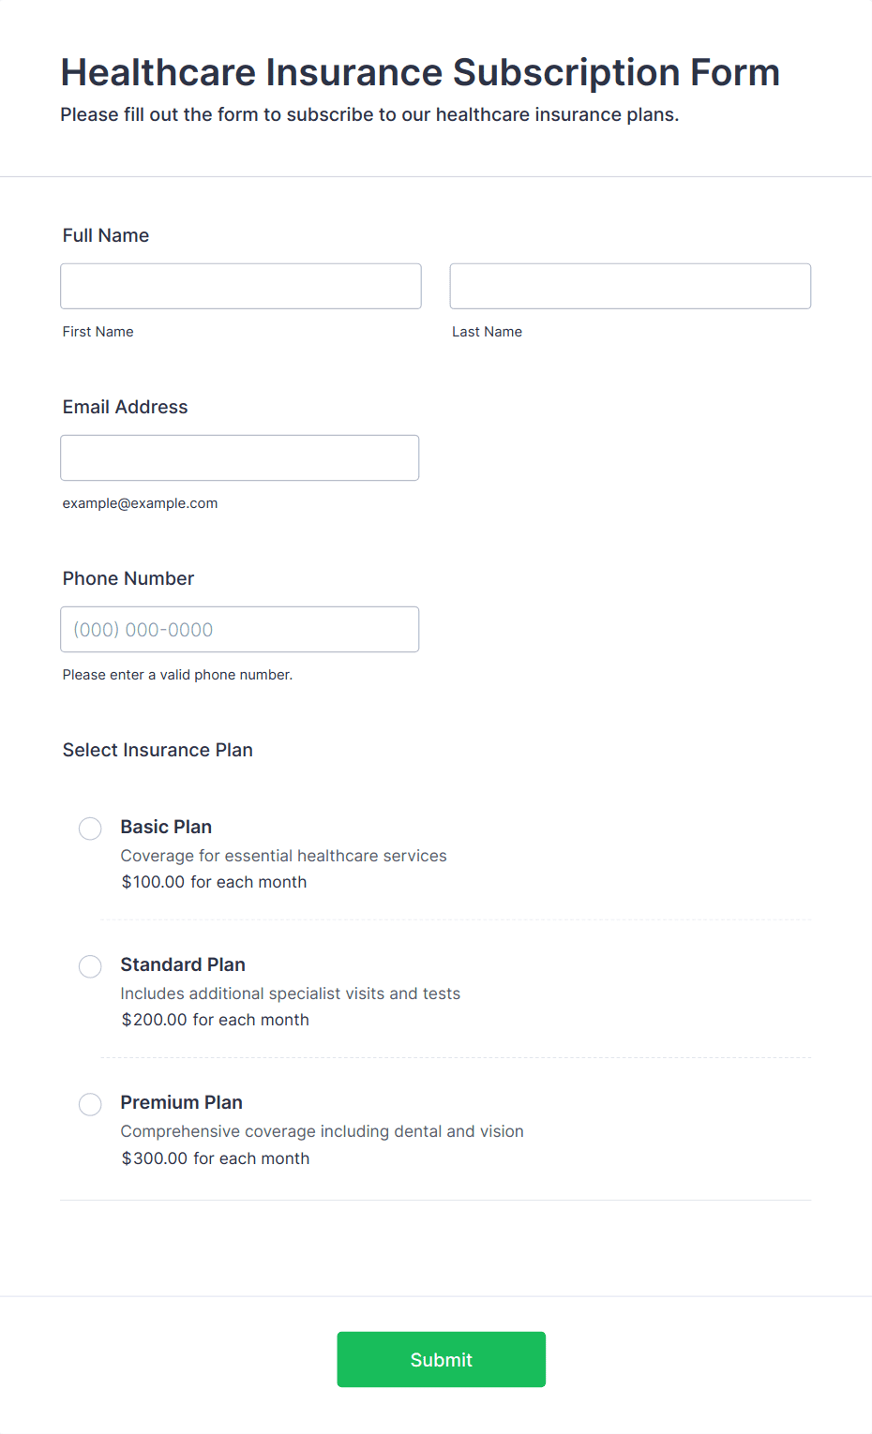Click the $100.00 for each month price
872x1434 pixels.
[x=214, y=882]
